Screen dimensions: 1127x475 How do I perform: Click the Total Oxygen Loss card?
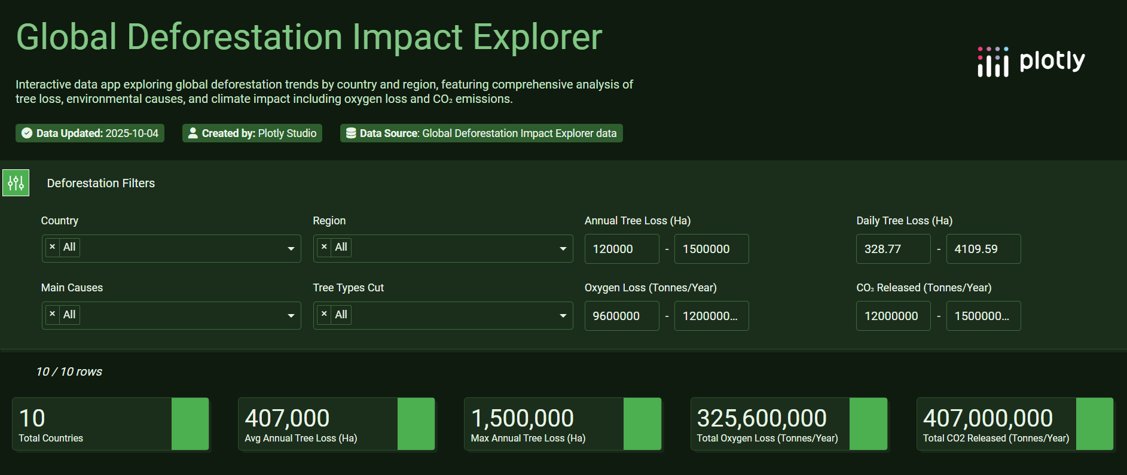point(789,424)
